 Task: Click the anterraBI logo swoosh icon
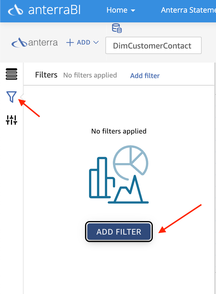[16, 10]
